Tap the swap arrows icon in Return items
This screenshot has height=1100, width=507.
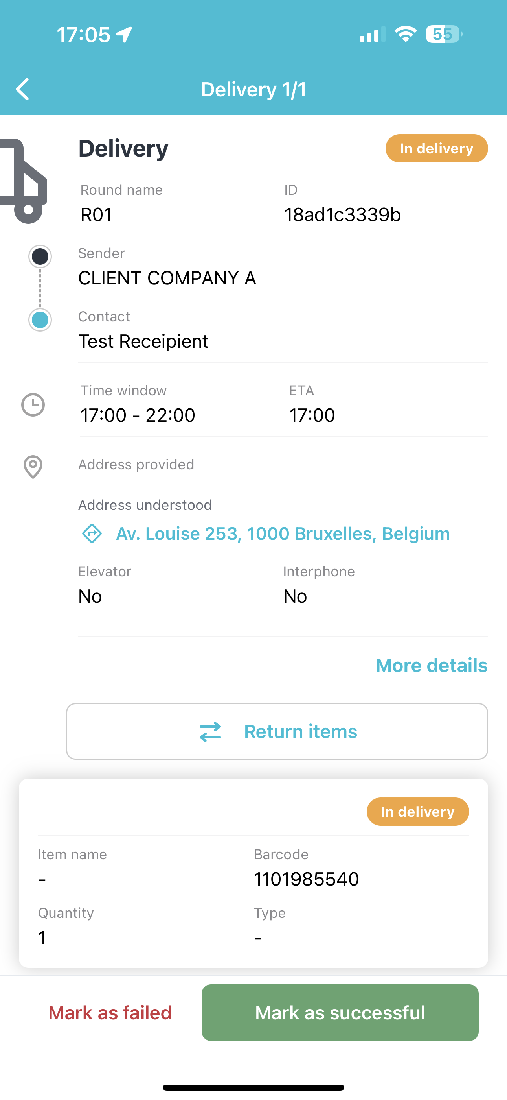pos(210,731)
